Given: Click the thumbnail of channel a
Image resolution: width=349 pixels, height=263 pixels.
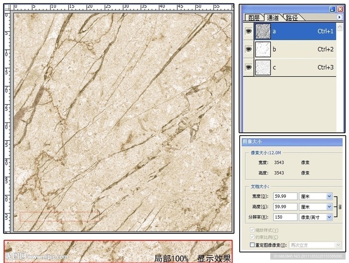Looking at the screenshot, I should click(x=263, y=31).
